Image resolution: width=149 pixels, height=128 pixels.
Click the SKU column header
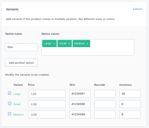pyautogui.click(x=72, y=85)
